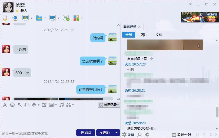219x138 pixels.
Task: Click the message history vertical scrollbar thumb
Action: [x=217, y=112]
